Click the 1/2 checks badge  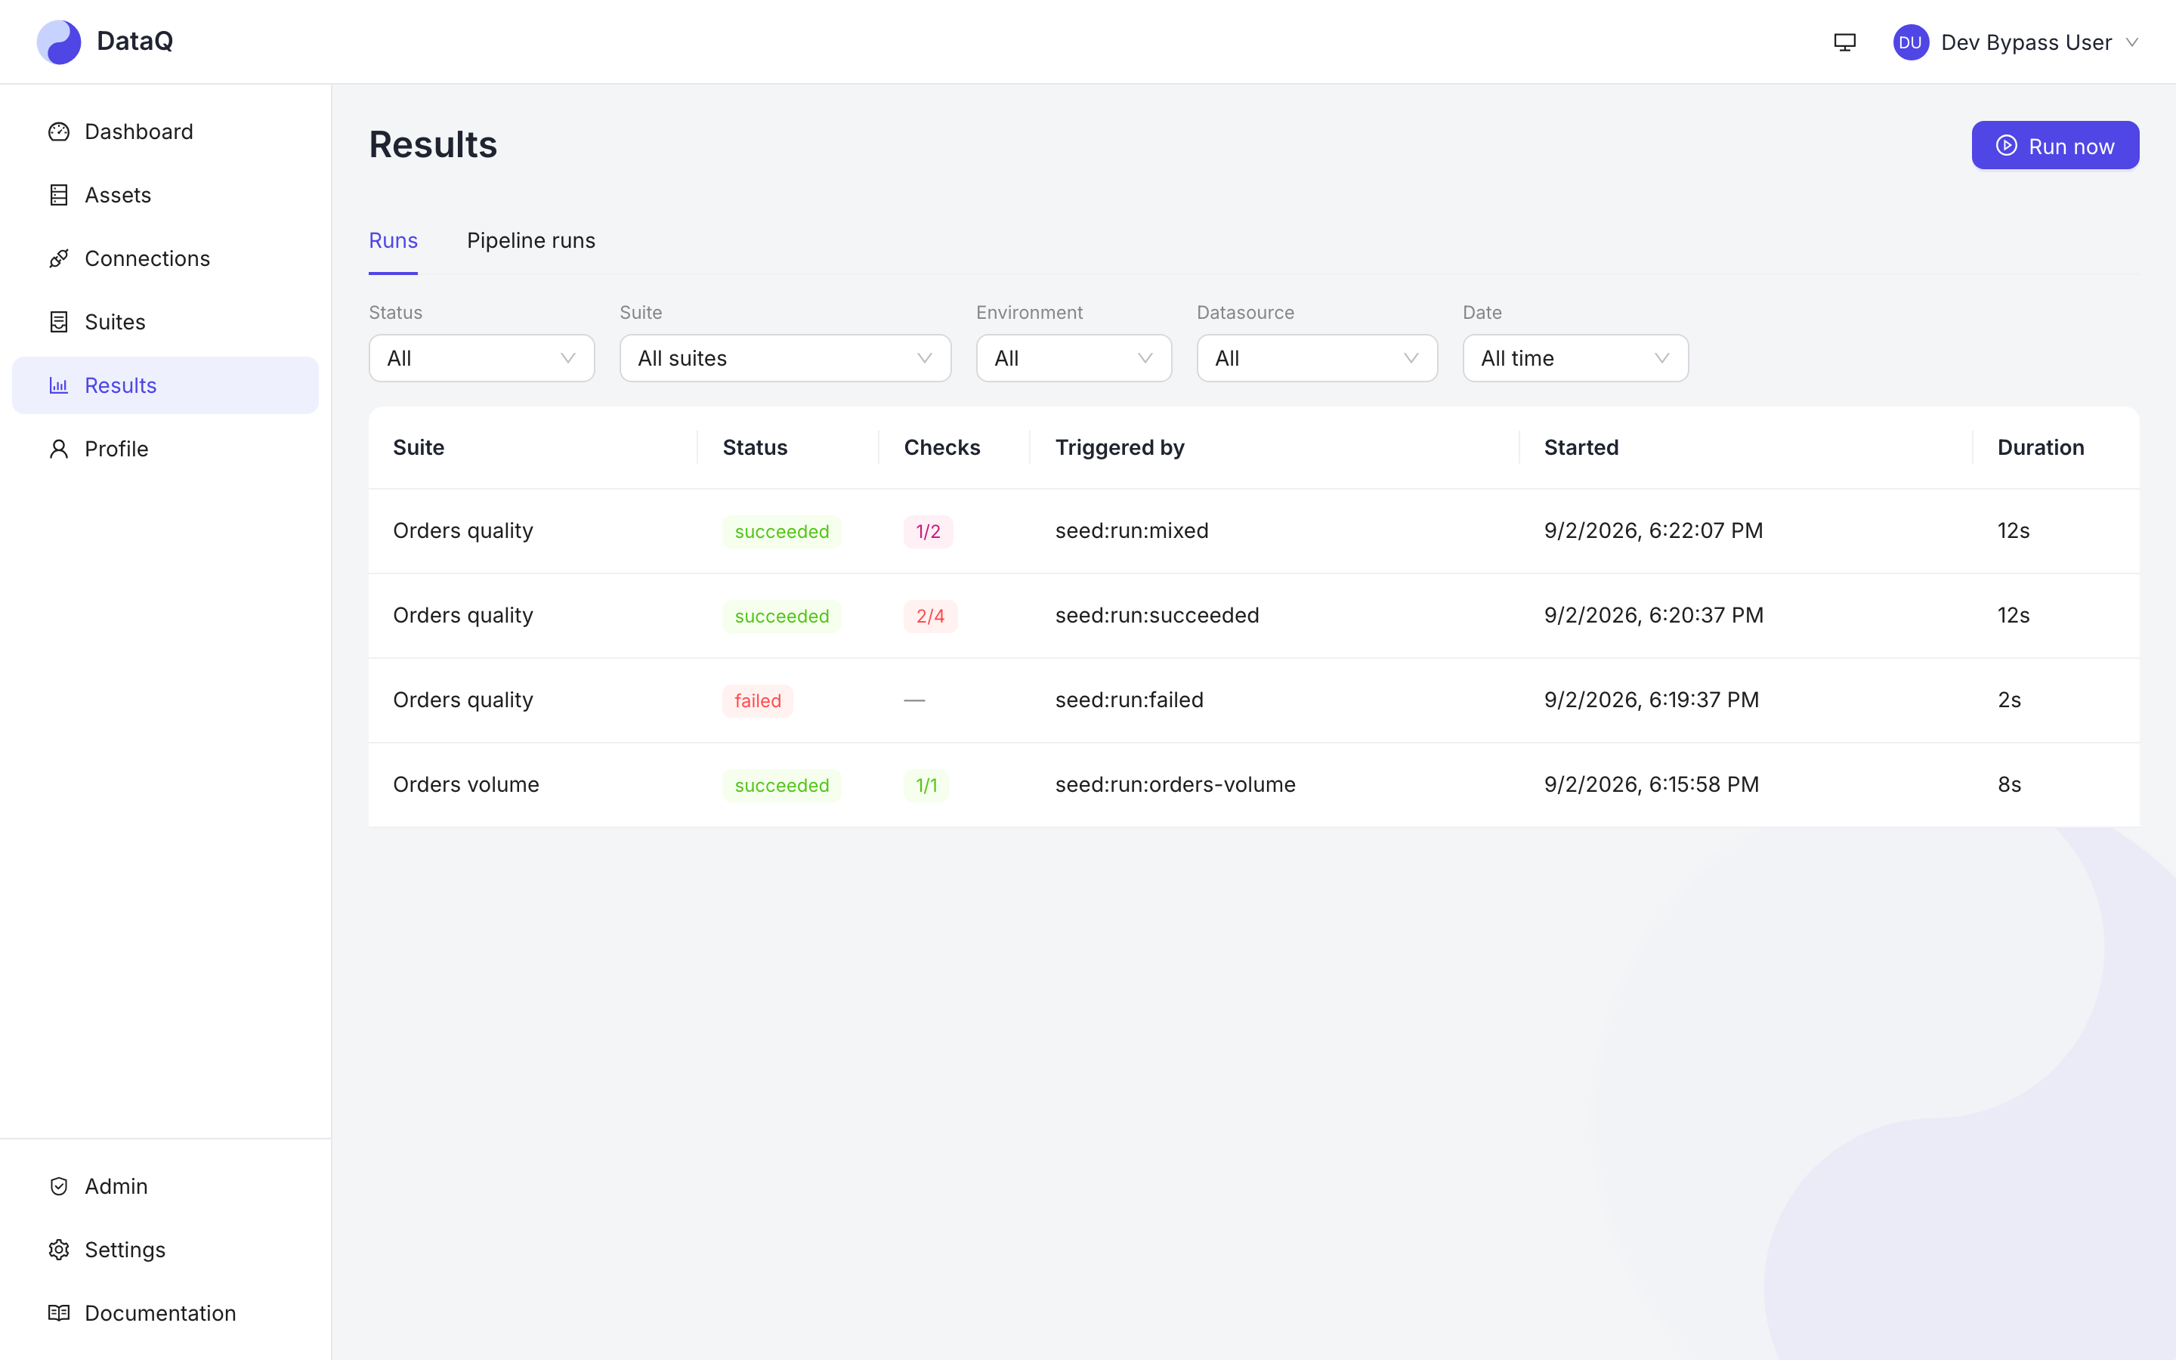pyautogui.click(x=928, y=532)
